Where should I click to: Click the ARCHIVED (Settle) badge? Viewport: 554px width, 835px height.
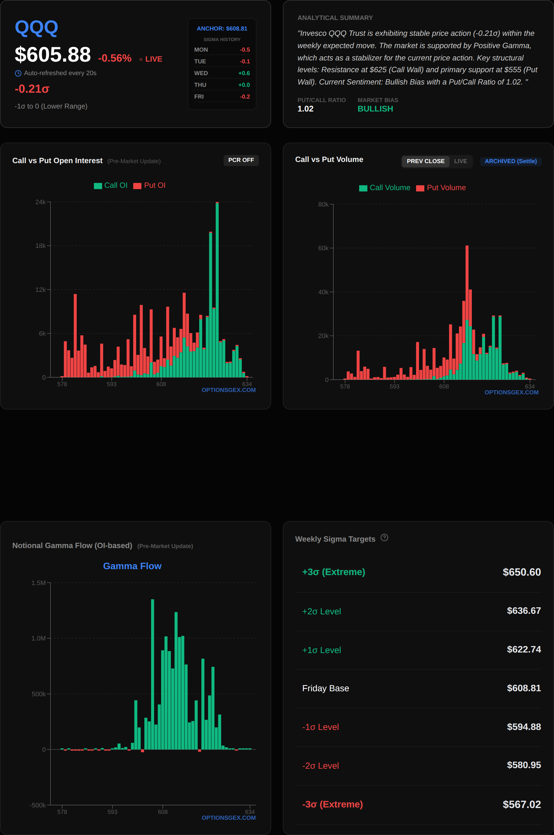point(510,161)
